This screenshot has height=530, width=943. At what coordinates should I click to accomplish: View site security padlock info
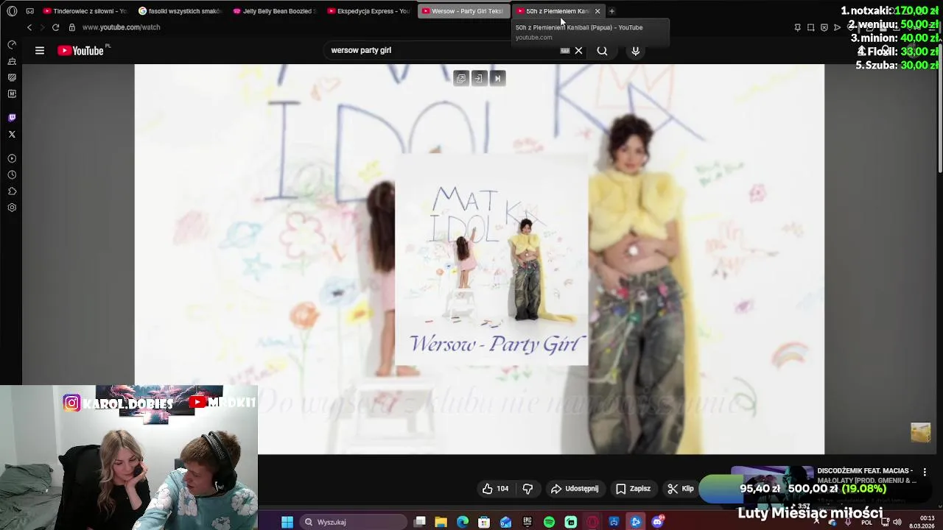point(71,27)
